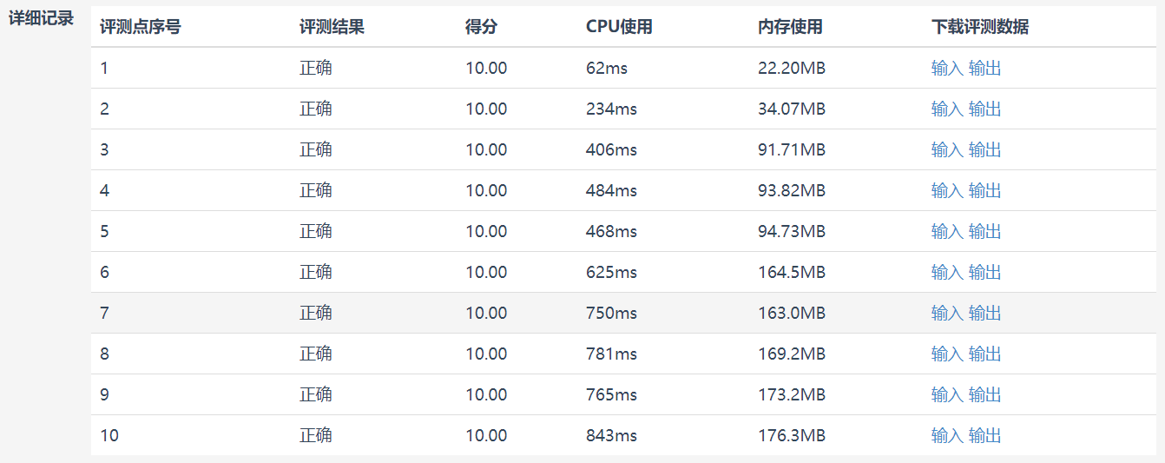Click the 下载评测数据 column header
The image size is (1165, 463).
(x=979, y=27)
